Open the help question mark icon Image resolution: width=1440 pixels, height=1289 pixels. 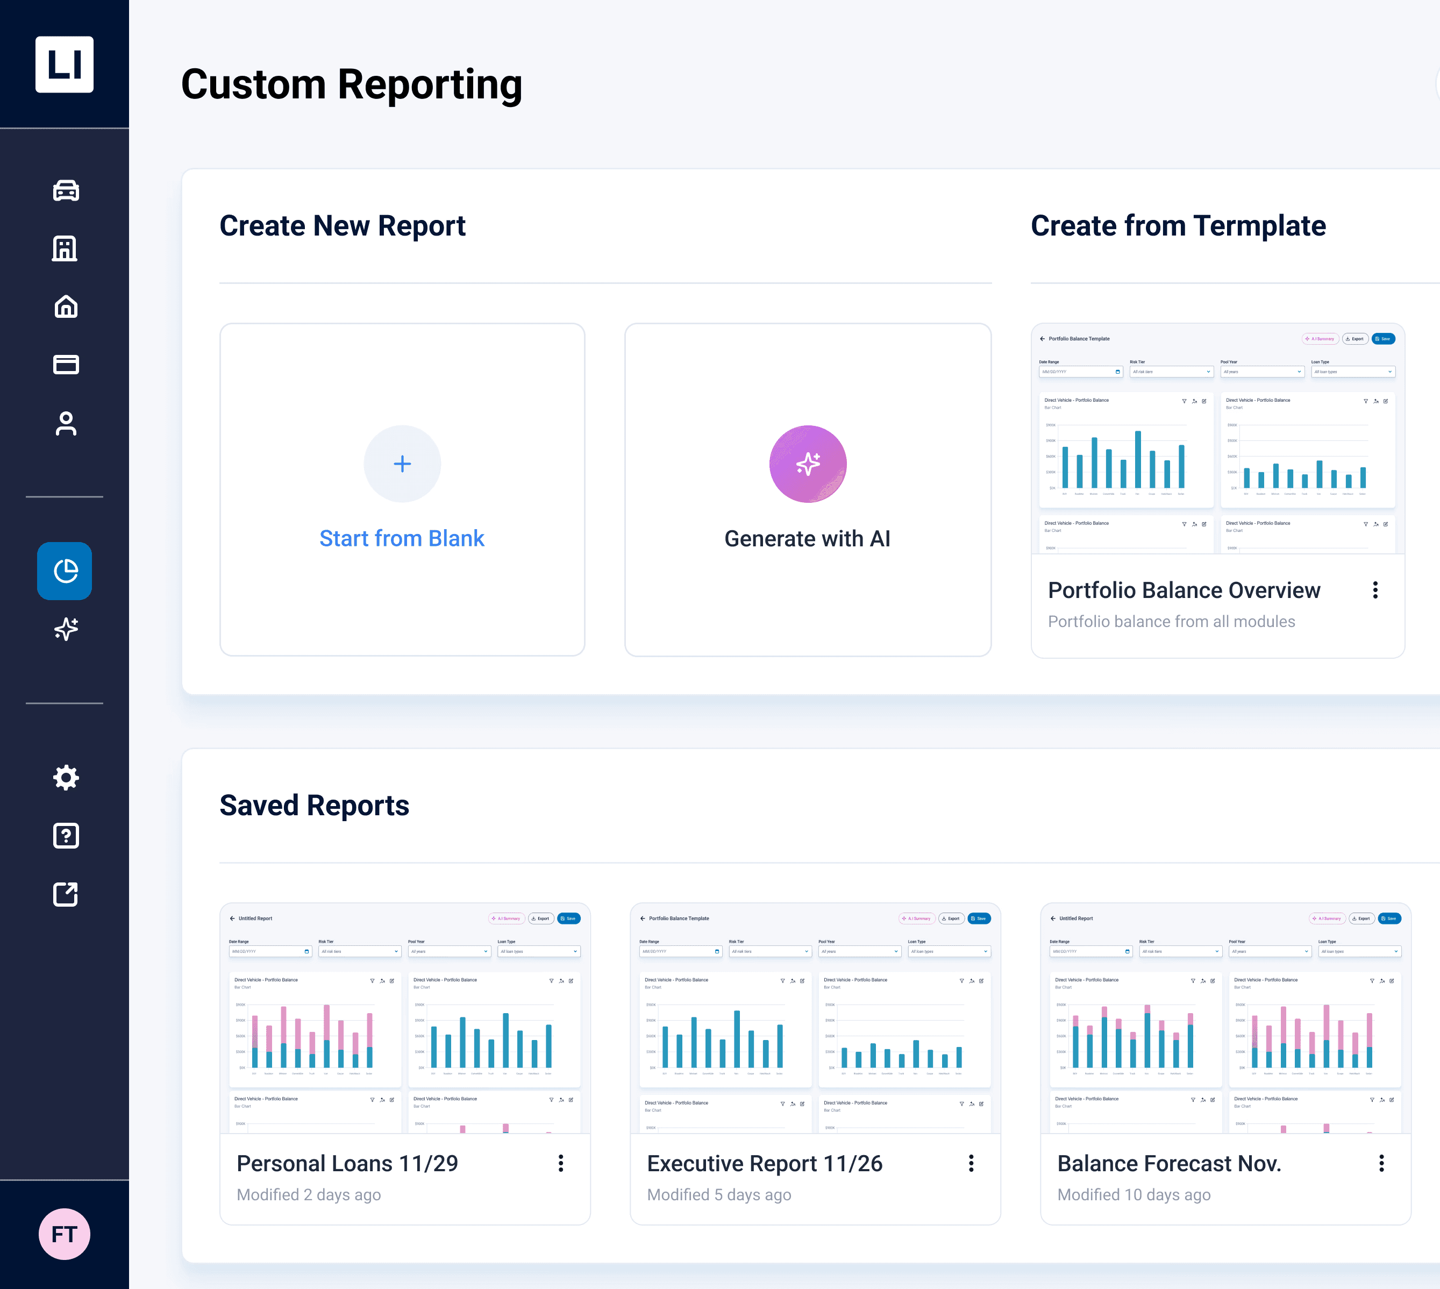click(65, 836)
